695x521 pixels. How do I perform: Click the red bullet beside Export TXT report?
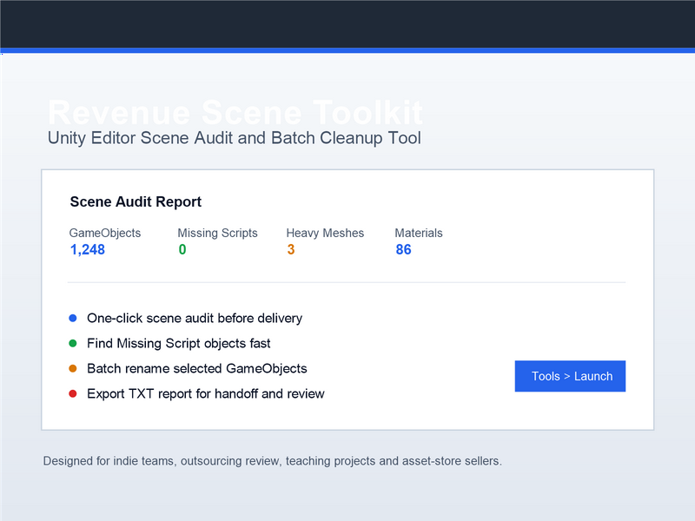pos(73,394)
